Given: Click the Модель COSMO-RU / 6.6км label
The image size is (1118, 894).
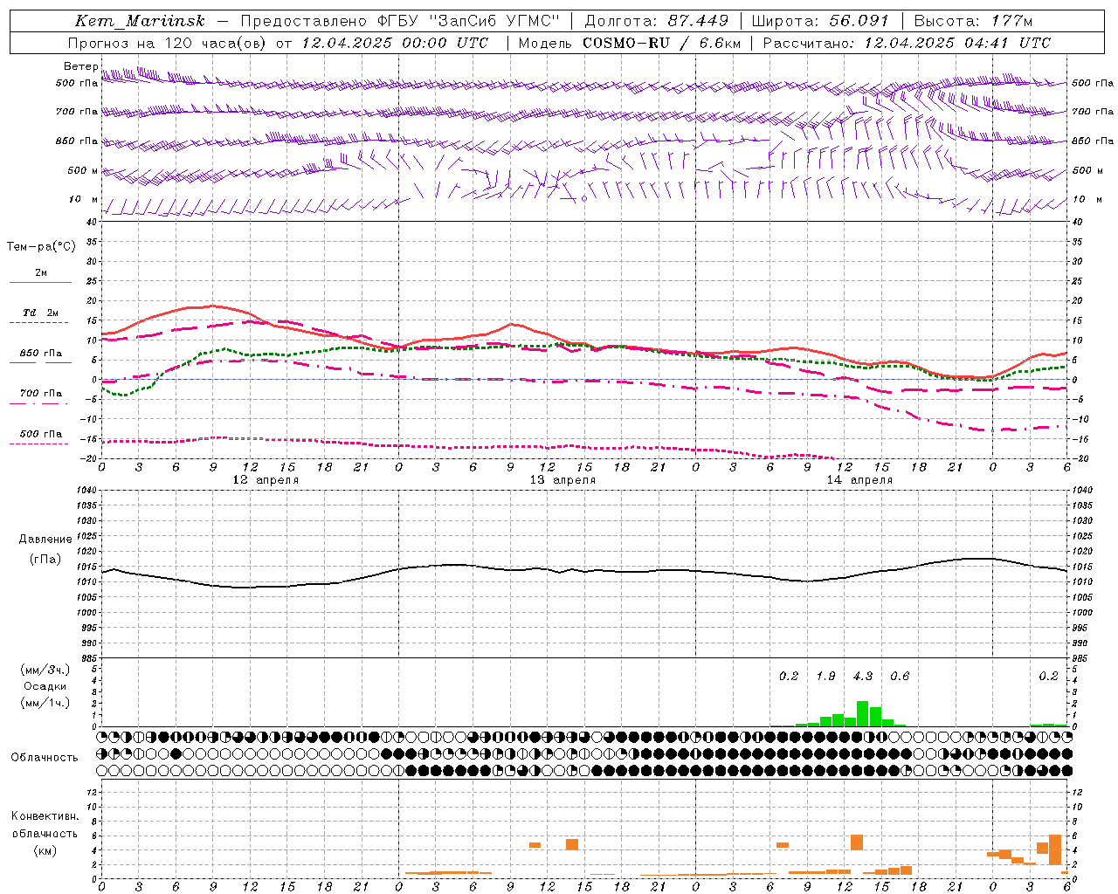Looking at the screenshot, I should tap(629, 43).
